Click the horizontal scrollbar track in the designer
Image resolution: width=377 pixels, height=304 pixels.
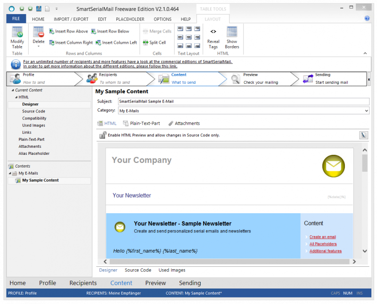pos(229,262)
